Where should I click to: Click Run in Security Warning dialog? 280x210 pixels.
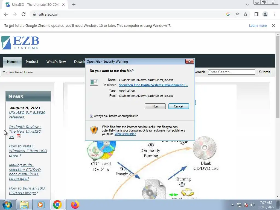[155, 106]
